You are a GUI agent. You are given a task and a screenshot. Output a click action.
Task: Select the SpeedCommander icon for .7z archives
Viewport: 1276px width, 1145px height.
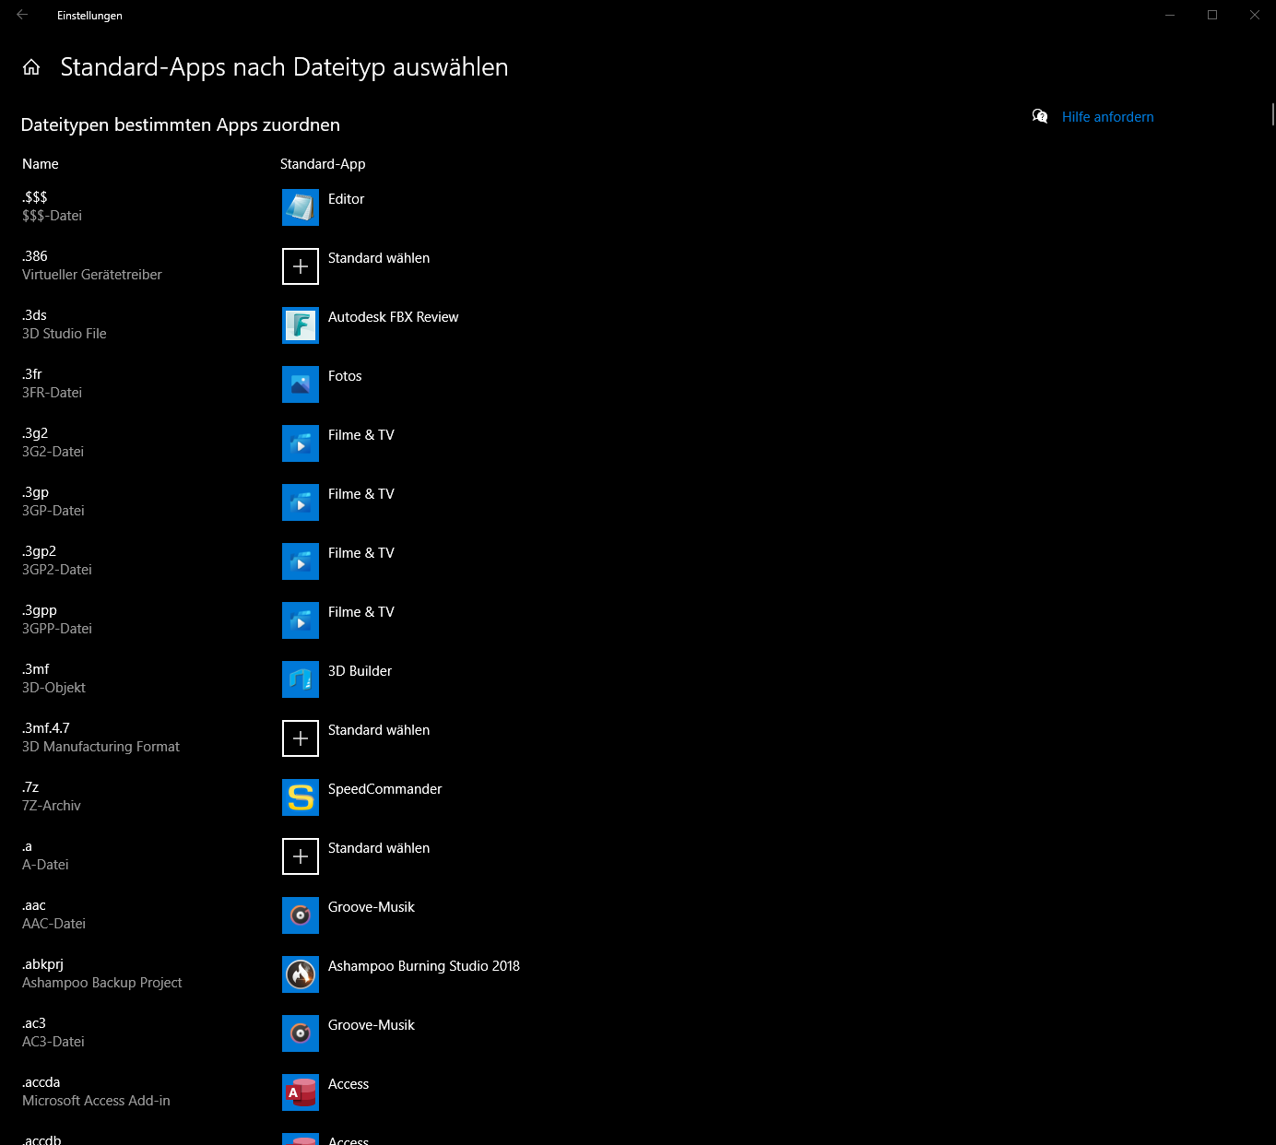point(300,797)
